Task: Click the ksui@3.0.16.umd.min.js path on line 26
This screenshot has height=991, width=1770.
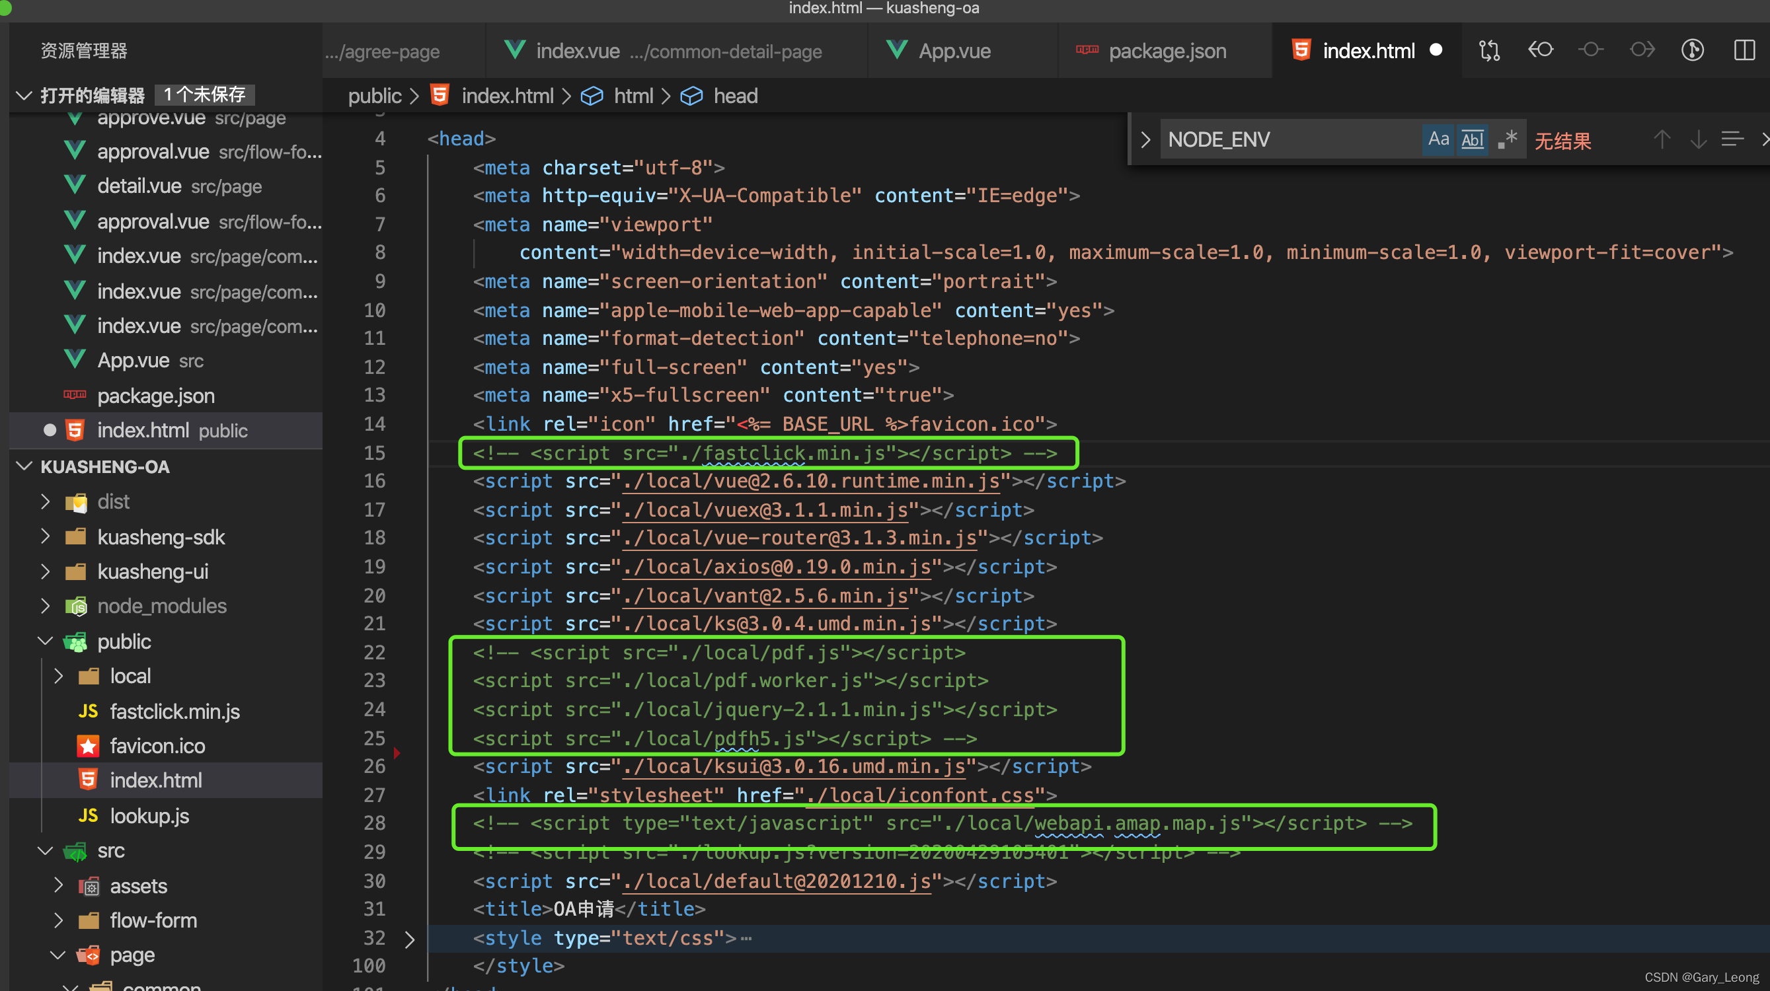Action: tap(793, 767)
